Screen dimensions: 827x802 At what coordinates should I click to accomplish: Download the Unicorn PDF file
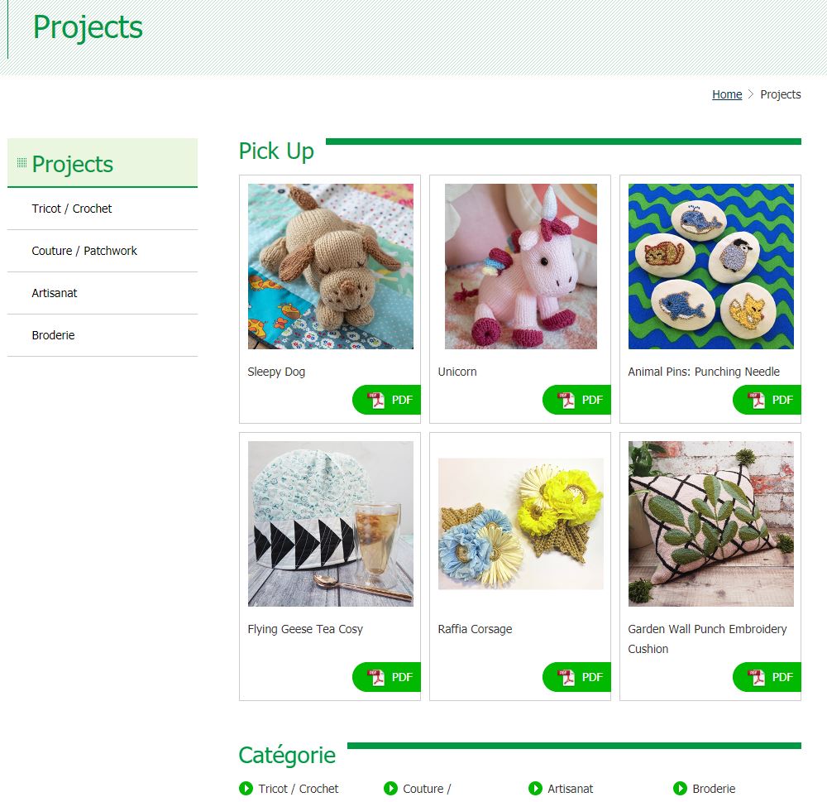(576, 400)
